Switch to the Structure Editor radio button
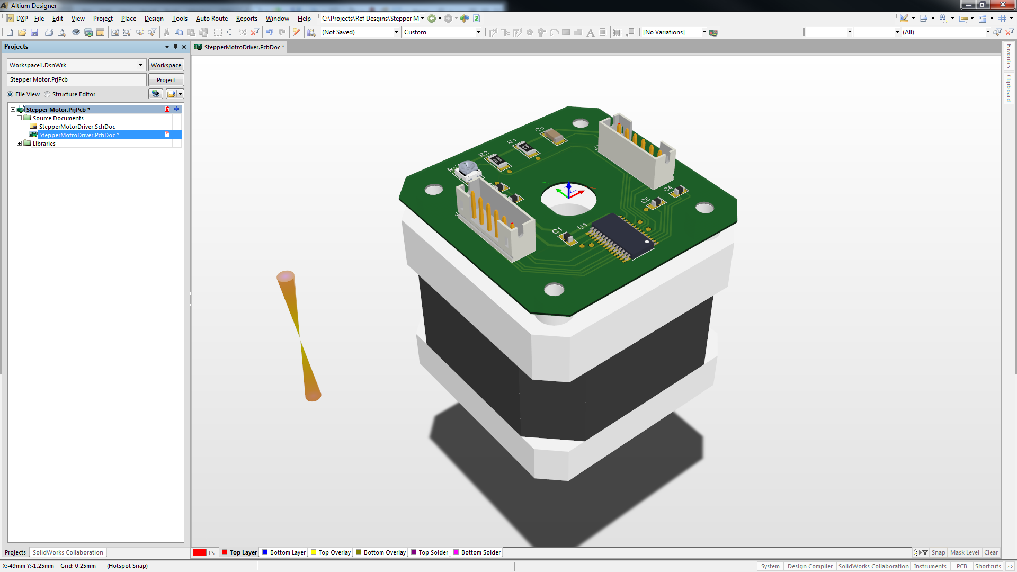 pyautogui.click(x=47, y=94)
